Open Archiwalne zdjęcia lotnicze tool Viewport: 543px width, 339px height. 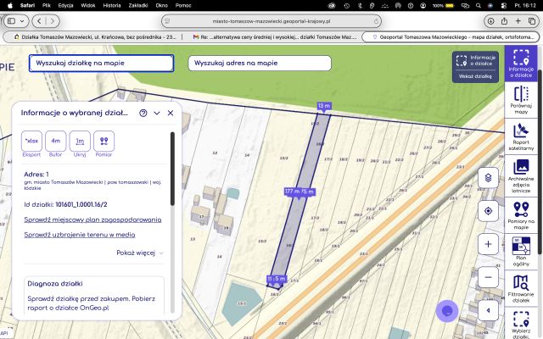(521, 175)
